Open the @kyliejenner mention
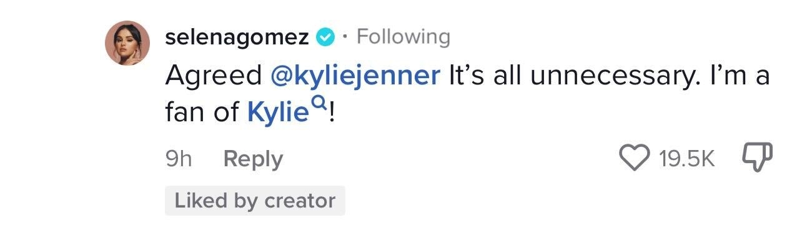The height and width of the screenshot is (230, 802). click(355, 76)
